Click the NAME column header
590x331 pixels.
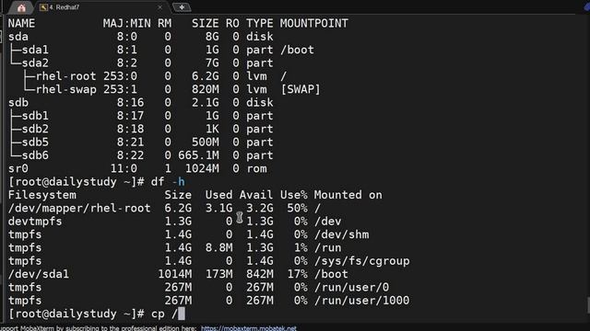click(x=21, y=23)
